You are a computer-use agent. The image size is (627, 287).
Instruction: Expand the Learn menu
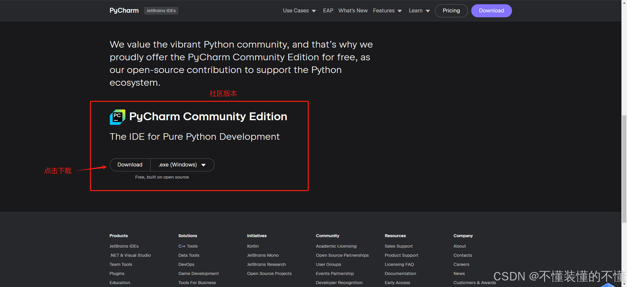[419, 11]
